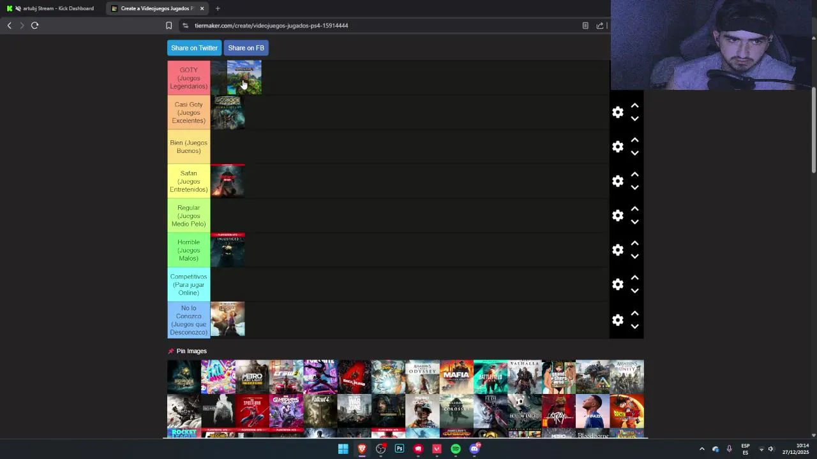This screenshot has height=459, width=817.
Task: Select Minecraft image in GOTY tier
Action: pos(244,78)
